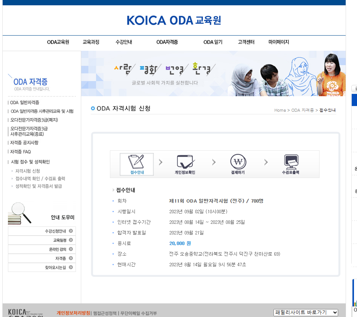The width and height of the screenshot is (357, 317).
Task: Expand the 패밀리사이트 바로가기 dropdown
Action: [306, 312]
